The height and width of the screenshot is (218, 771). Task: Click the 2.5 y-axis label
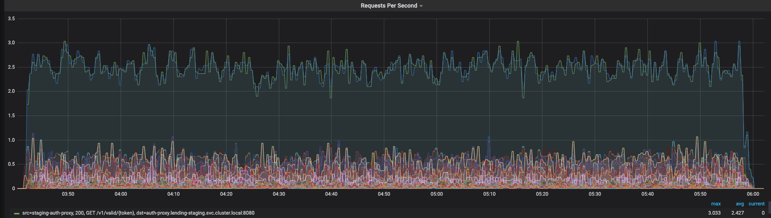[11, 67]
